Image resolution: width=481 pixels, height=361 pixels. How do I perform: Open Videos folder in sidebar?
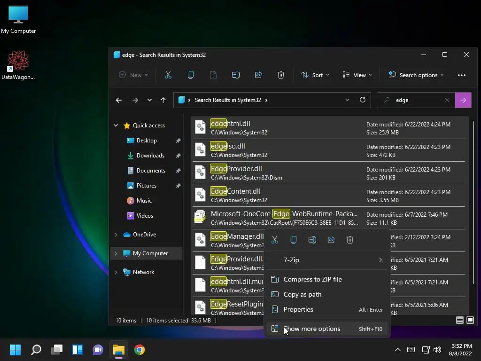coord(145,215)
